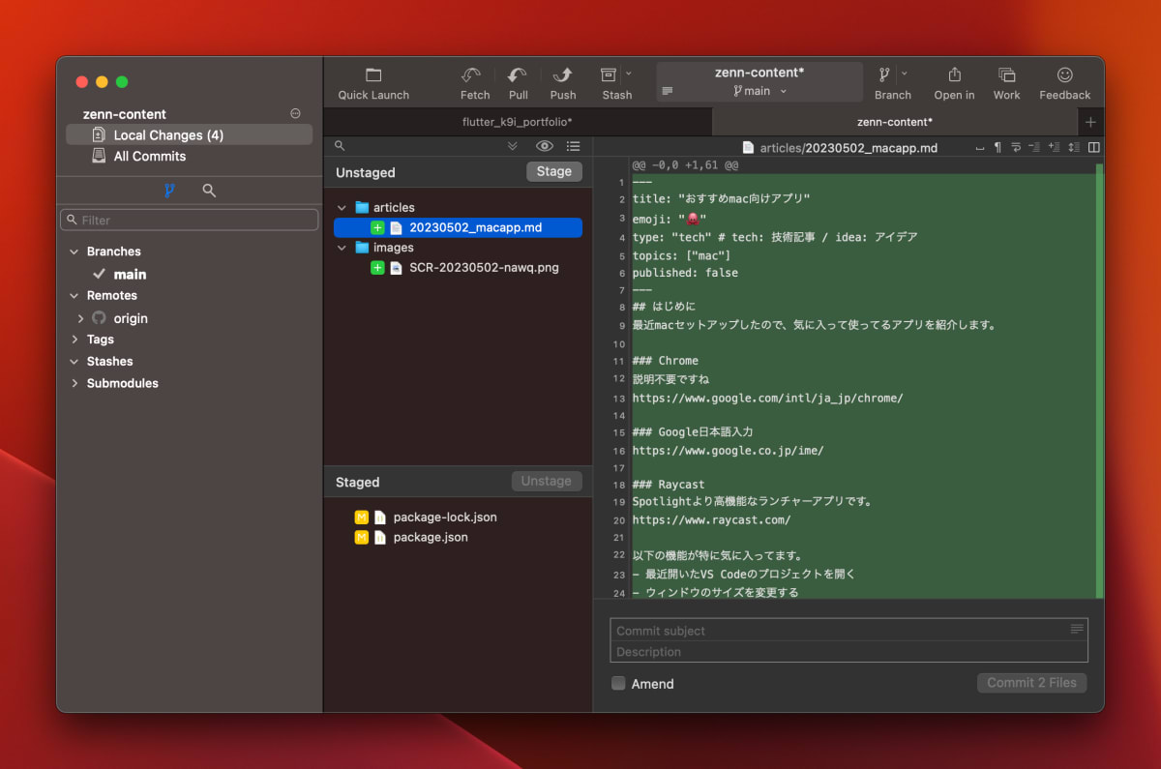
Task: Click the Commit 2 Files button
Action: (1031, 683)
